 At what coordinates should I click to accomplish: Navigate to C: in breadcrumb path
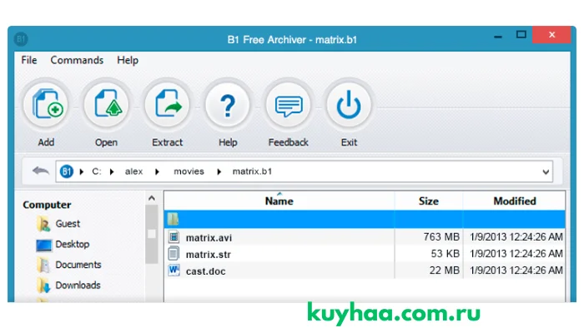[97, 171]
